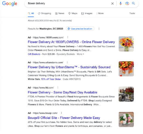143x134 pixels.
Task: Switch to the Shopping tab
Action: (44, 13)
